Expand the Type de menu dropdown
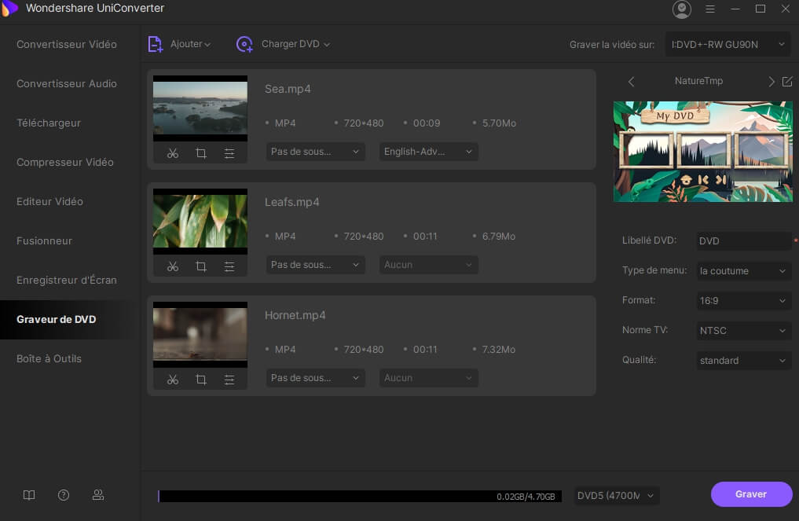799x521 pixels. pos(743,271)
